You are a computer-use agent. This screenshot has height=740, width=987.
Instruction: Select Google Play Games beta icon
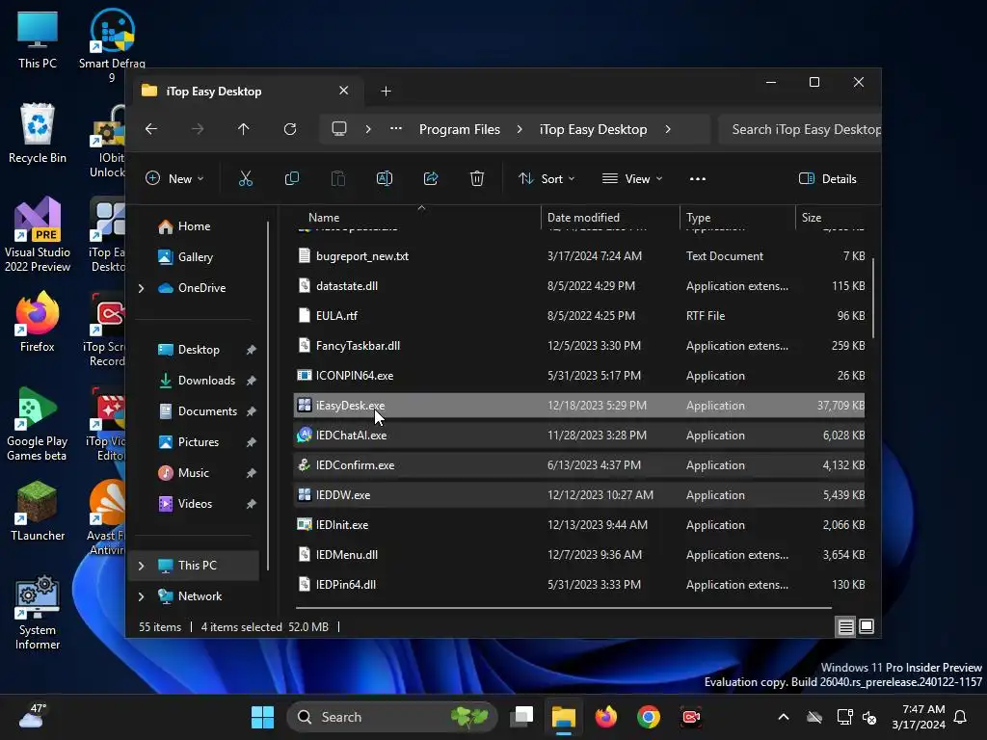pos(38,424)
